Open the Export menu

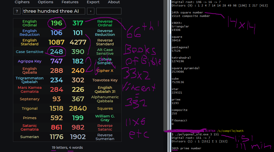pyautogui.click(x=93, y=2)
